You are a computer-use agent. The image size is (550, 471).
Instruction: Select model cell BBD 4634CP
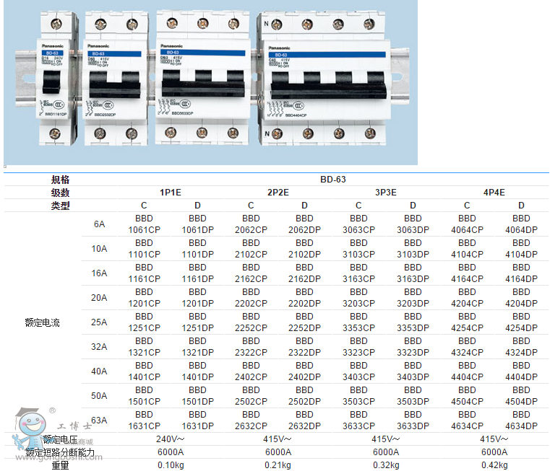467,421
